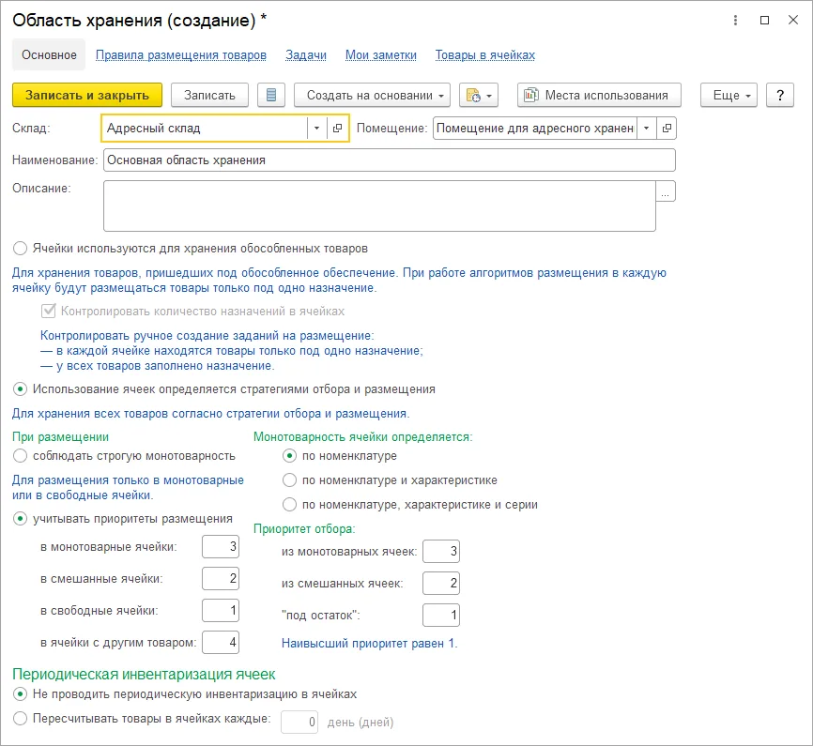Click the vertical three-dot menu icon in title bar
This screenshot has width=813, height=746.
tap(735, 21)
